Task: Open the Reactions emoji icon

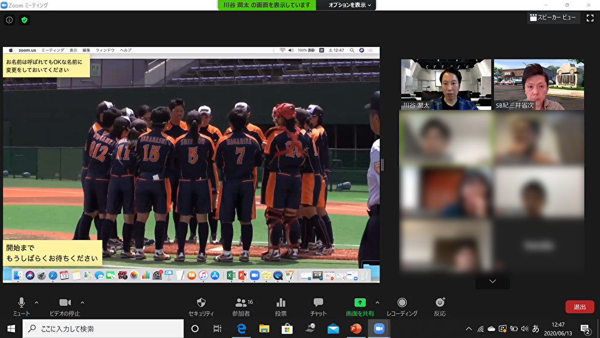Action: pyautogui.click(x=440, y=303)
